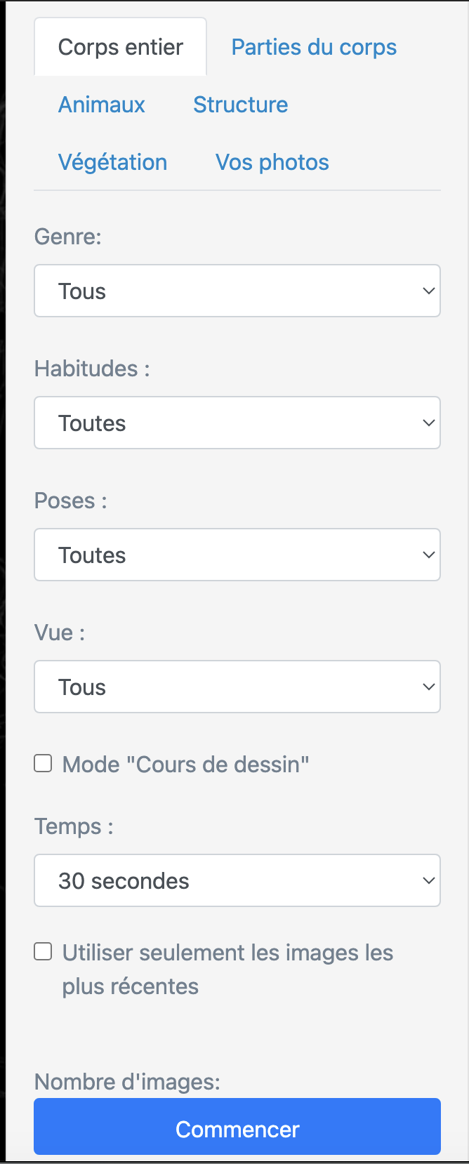Click the "Nombre d'images:" label
The height and width of the screenshot is (1164, 469).
pos(127,1082)
